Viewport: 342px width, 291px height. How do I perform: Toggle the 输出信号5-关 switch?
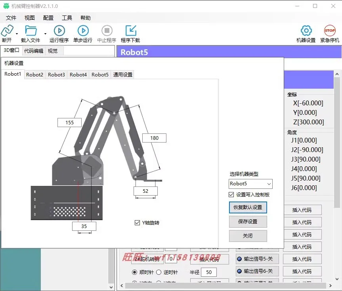[257, 259]
